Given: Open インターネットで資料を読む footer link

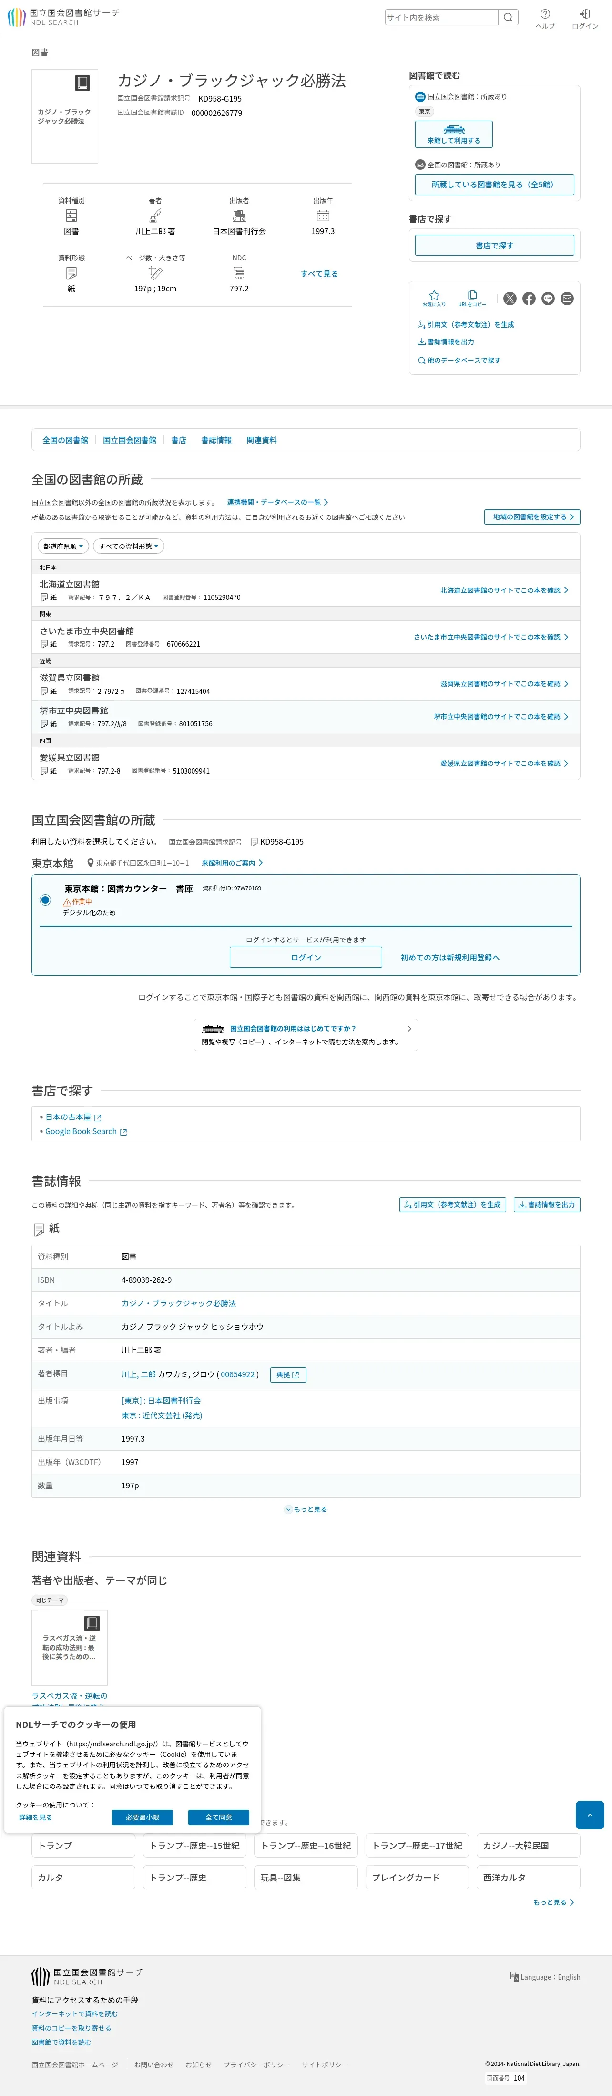Looking at the screenshot, I should 75,2014.
